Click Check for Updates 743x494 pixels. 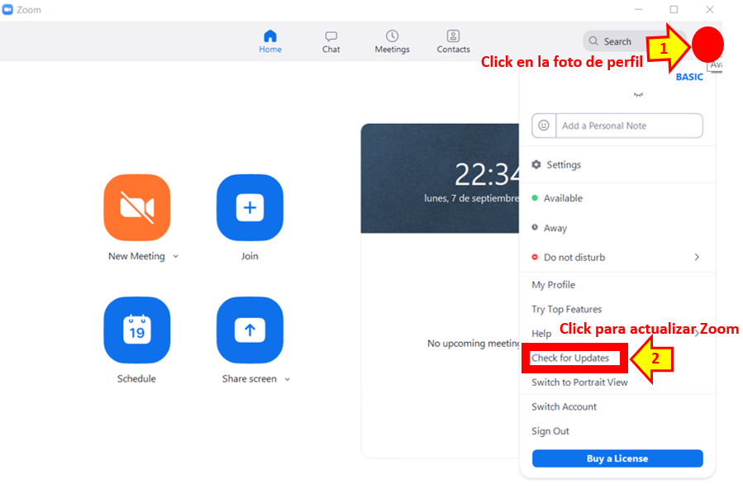click(570, 358)
